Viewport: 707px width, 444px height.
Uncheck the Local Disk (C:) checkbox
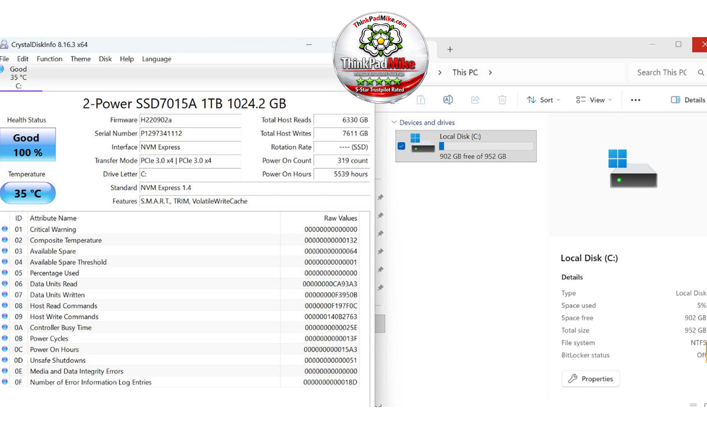point(401,146)
